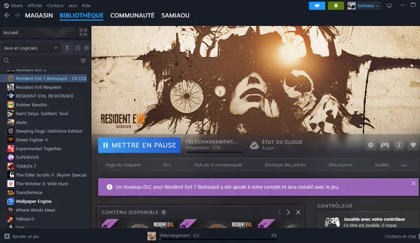This screenshot has height=243, width=420.
Task: Go back with the left arrow
Action: pos(7,15)
